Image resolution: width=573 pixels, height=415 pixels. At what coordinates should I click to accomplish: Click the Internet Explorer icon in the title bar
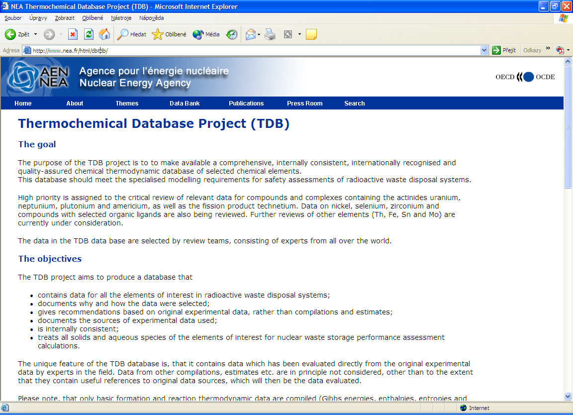point(5,6)
